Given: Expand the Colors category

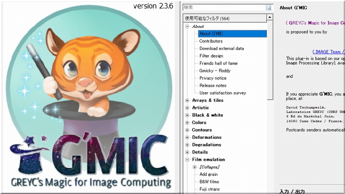Looking at the screenshot, I should (187, 123).
